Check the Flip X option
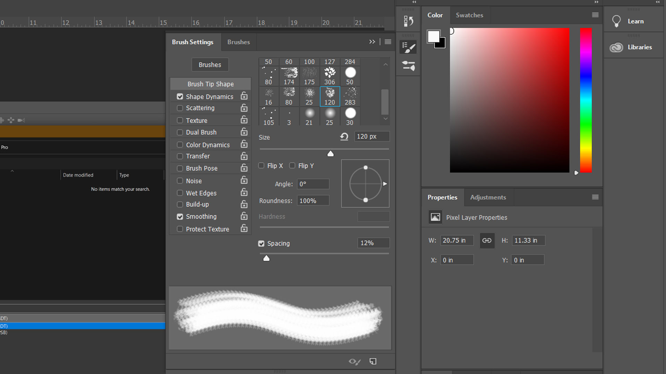 click(x=262, y=166)
